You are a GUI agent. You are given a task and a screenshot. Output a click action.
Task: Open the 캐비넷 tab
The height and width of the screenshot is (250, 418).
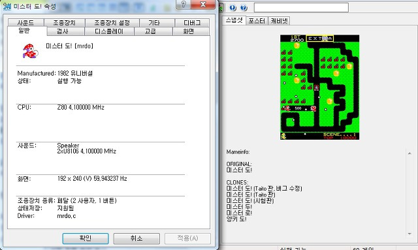(279, 21)
